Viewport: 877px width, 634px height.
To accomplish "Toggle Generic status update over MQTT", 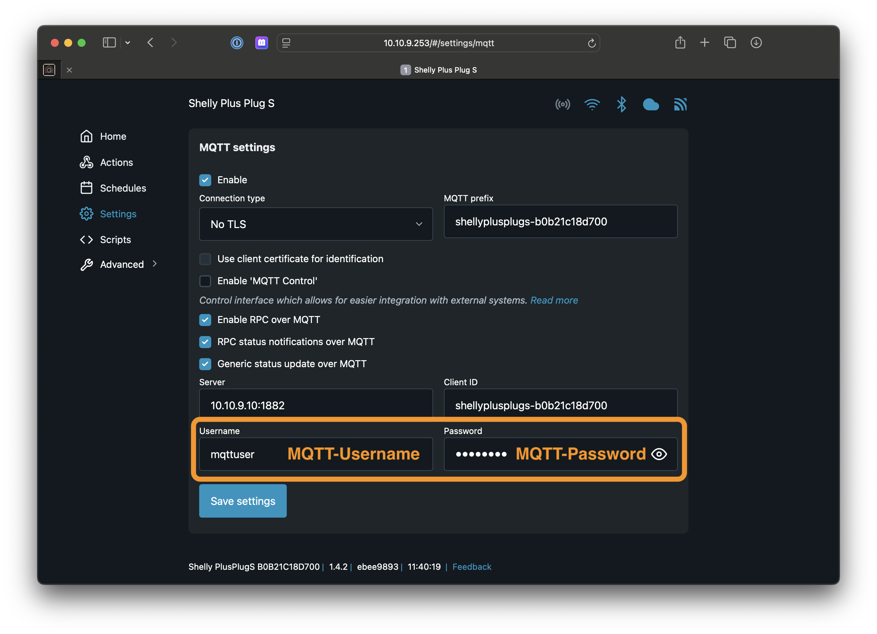I will pos(205,364).
